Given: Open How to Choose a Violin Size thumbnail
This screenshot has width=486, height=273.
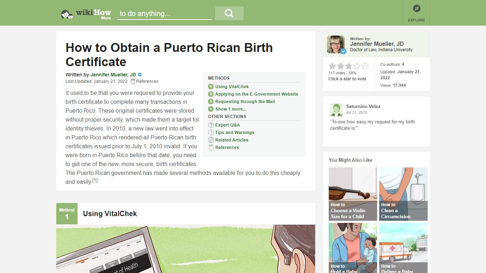Looking at the screenshot, I should click(353, 194).
